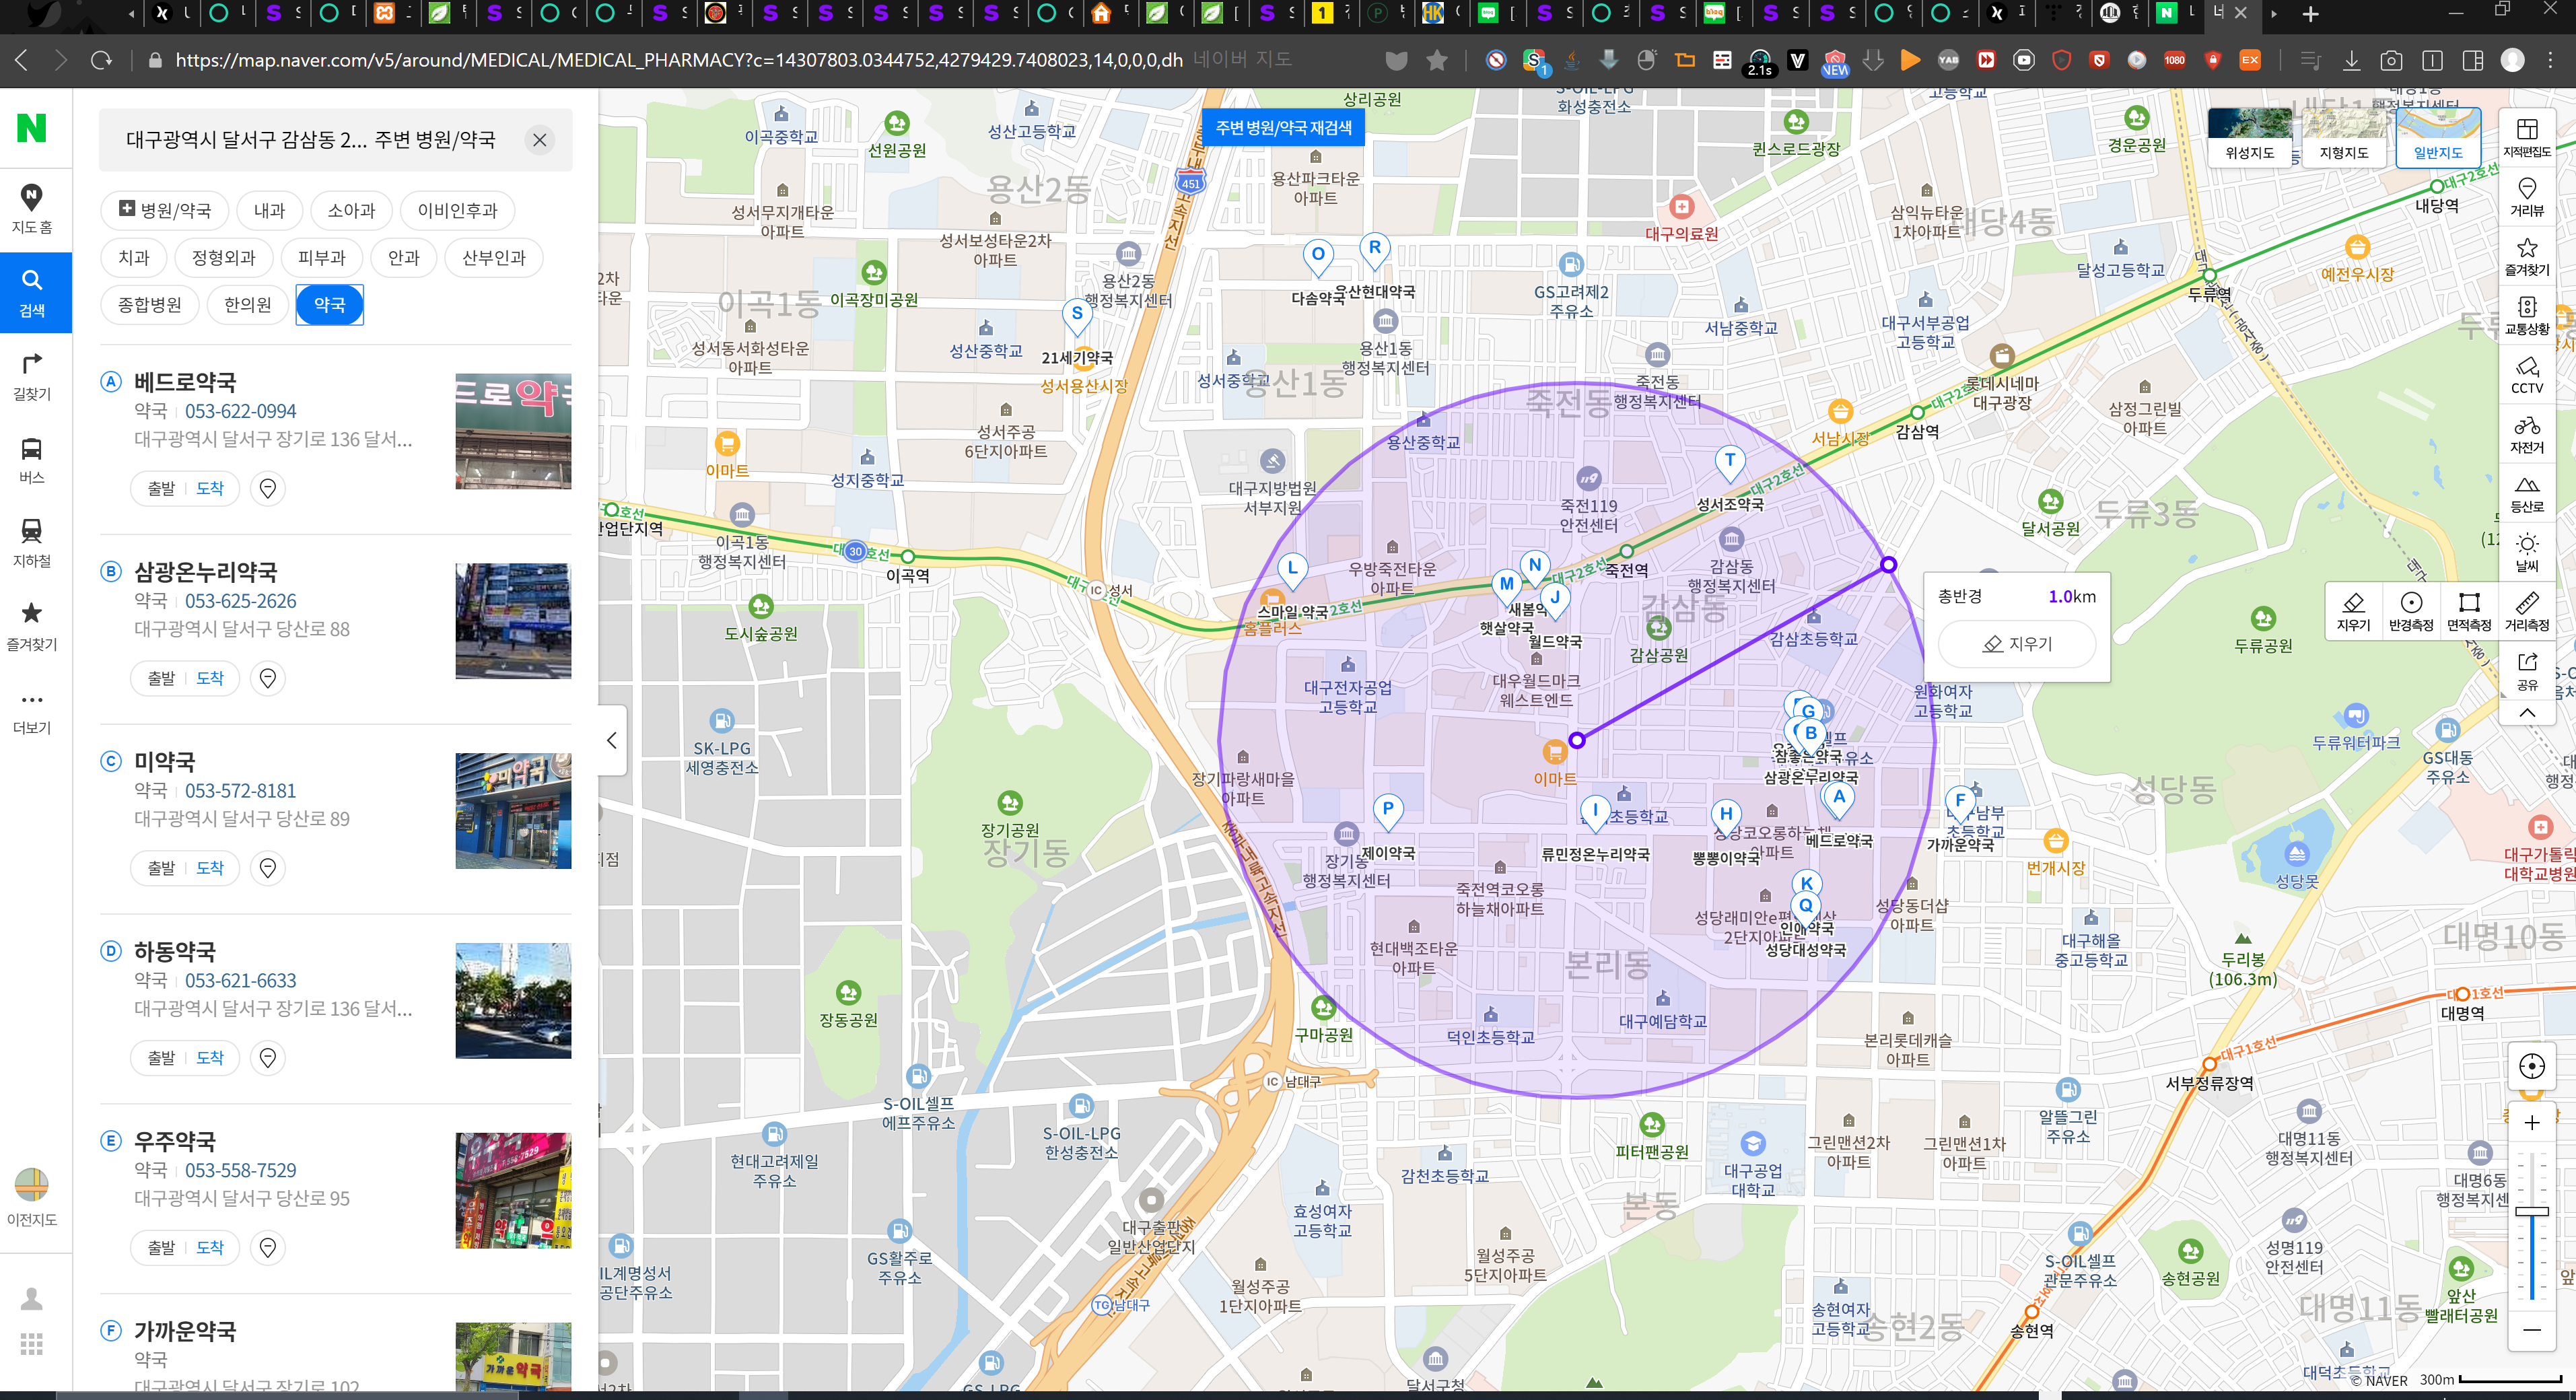Toggle the CCTV layer

click(x=2527, y=375)
